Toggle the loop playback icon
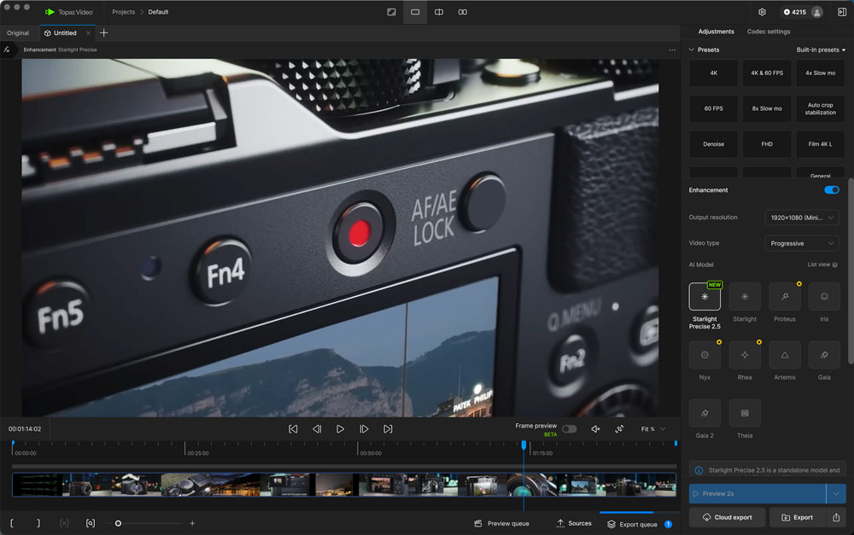854x535 pixels. tap(619, 429)
